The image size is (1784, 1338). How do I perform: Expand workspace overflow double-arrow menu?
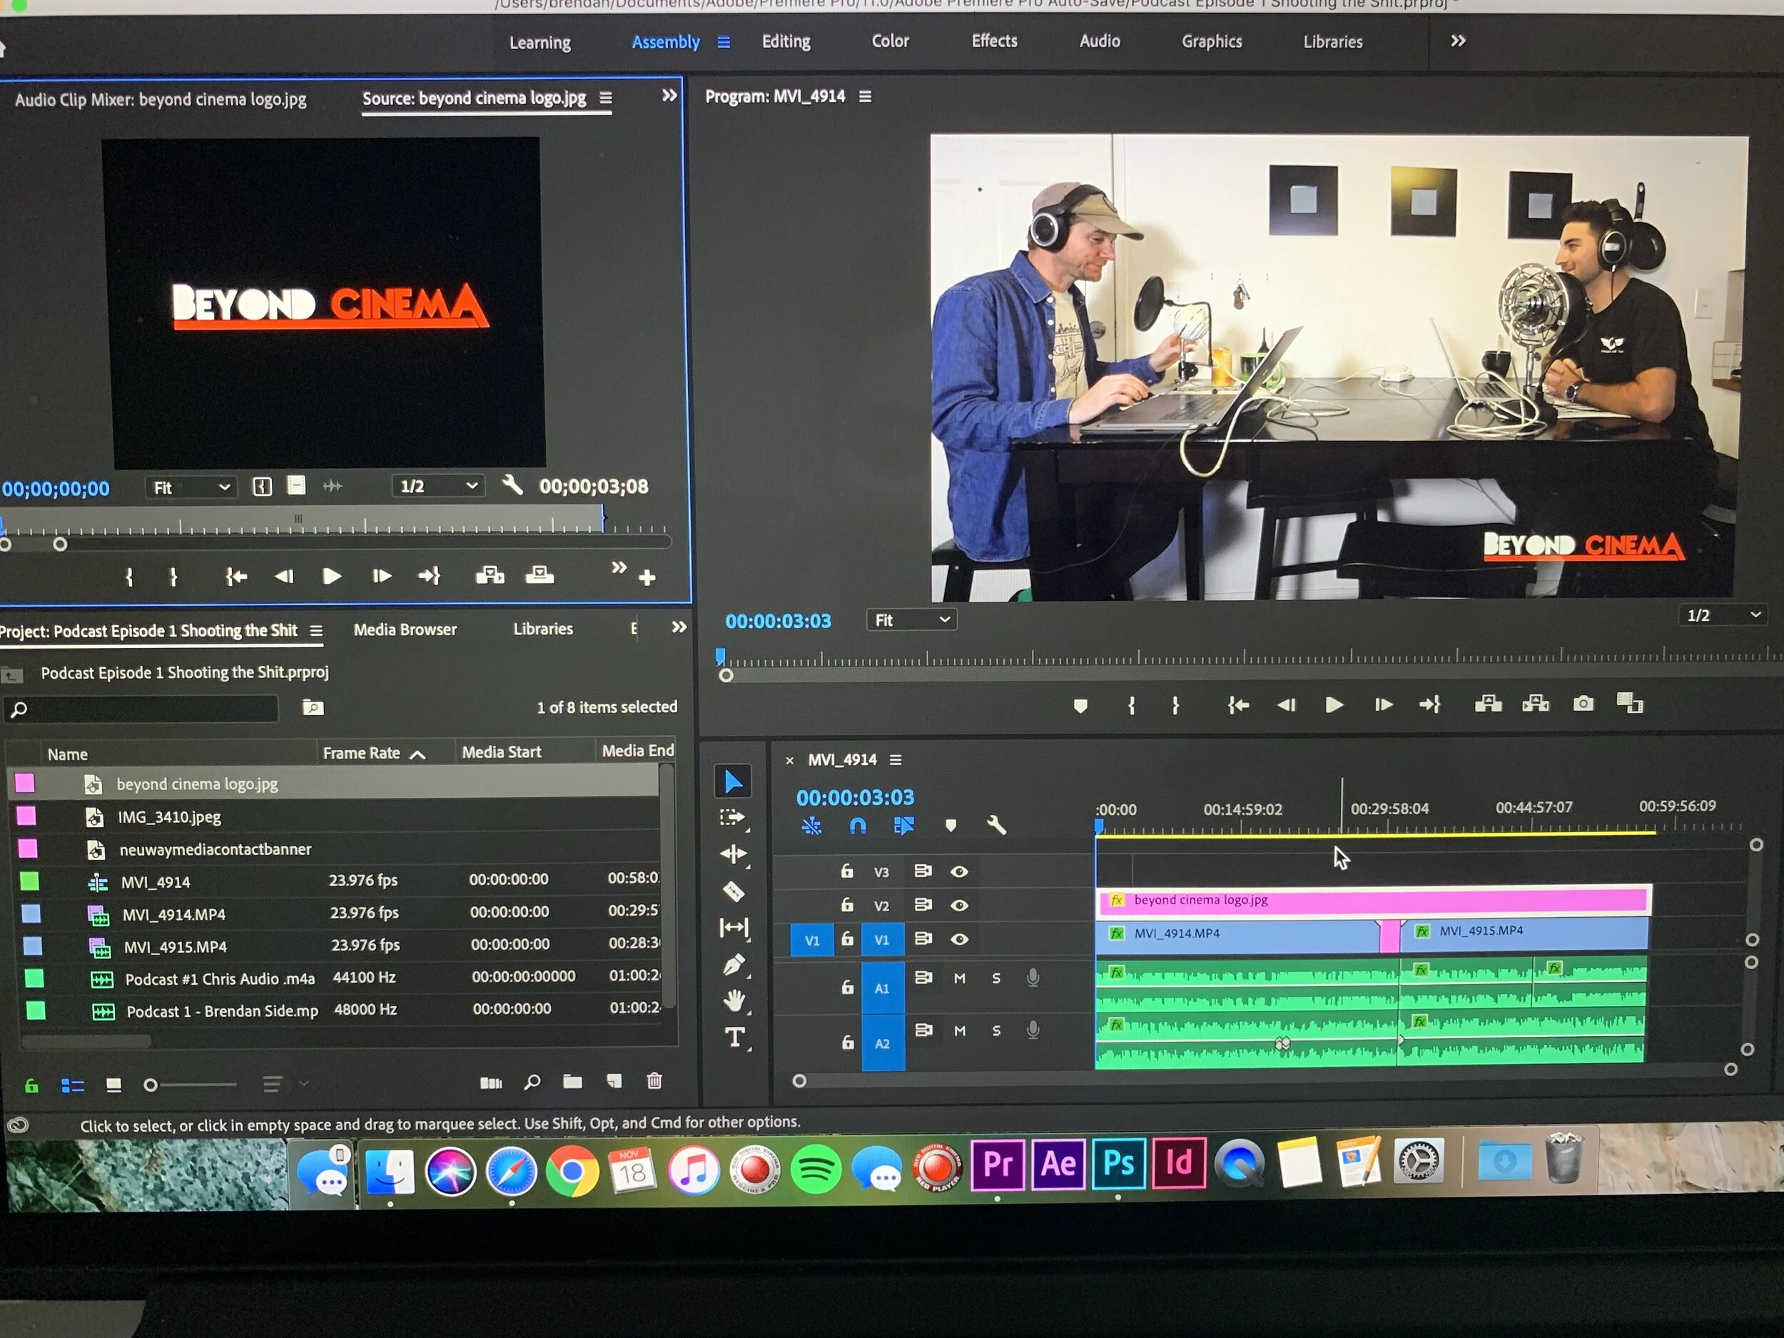coord(1457,41)
